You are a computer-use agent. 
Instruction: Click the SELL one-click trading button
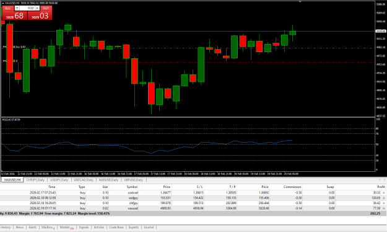(7, 8)
